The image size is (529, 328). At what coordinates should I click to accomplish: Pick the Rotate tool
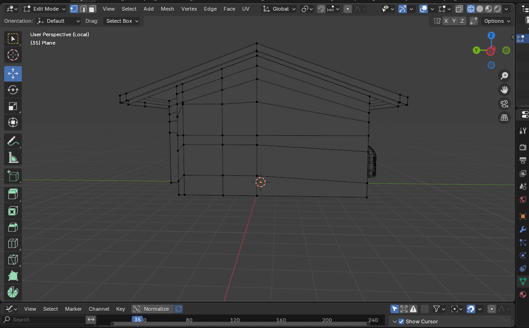(x=13, y=90)
